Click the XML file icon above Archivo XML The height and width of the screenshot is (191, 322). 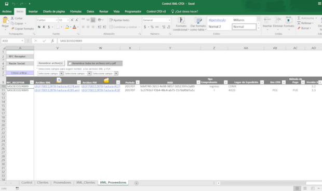tap(59, 80)
